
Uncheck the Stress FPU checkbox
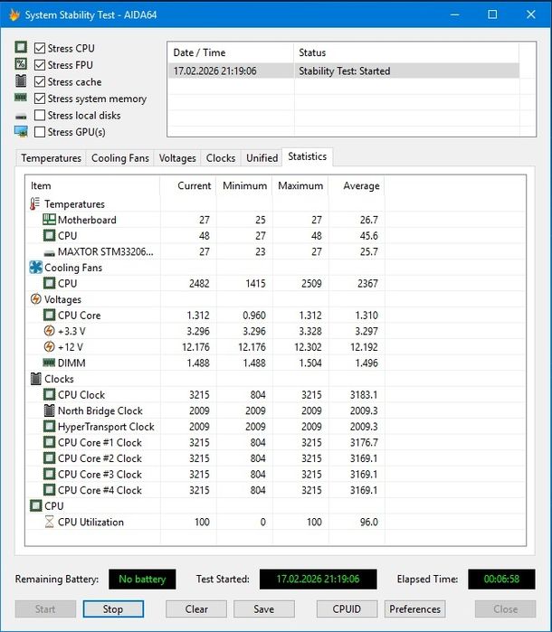point(40,65)
